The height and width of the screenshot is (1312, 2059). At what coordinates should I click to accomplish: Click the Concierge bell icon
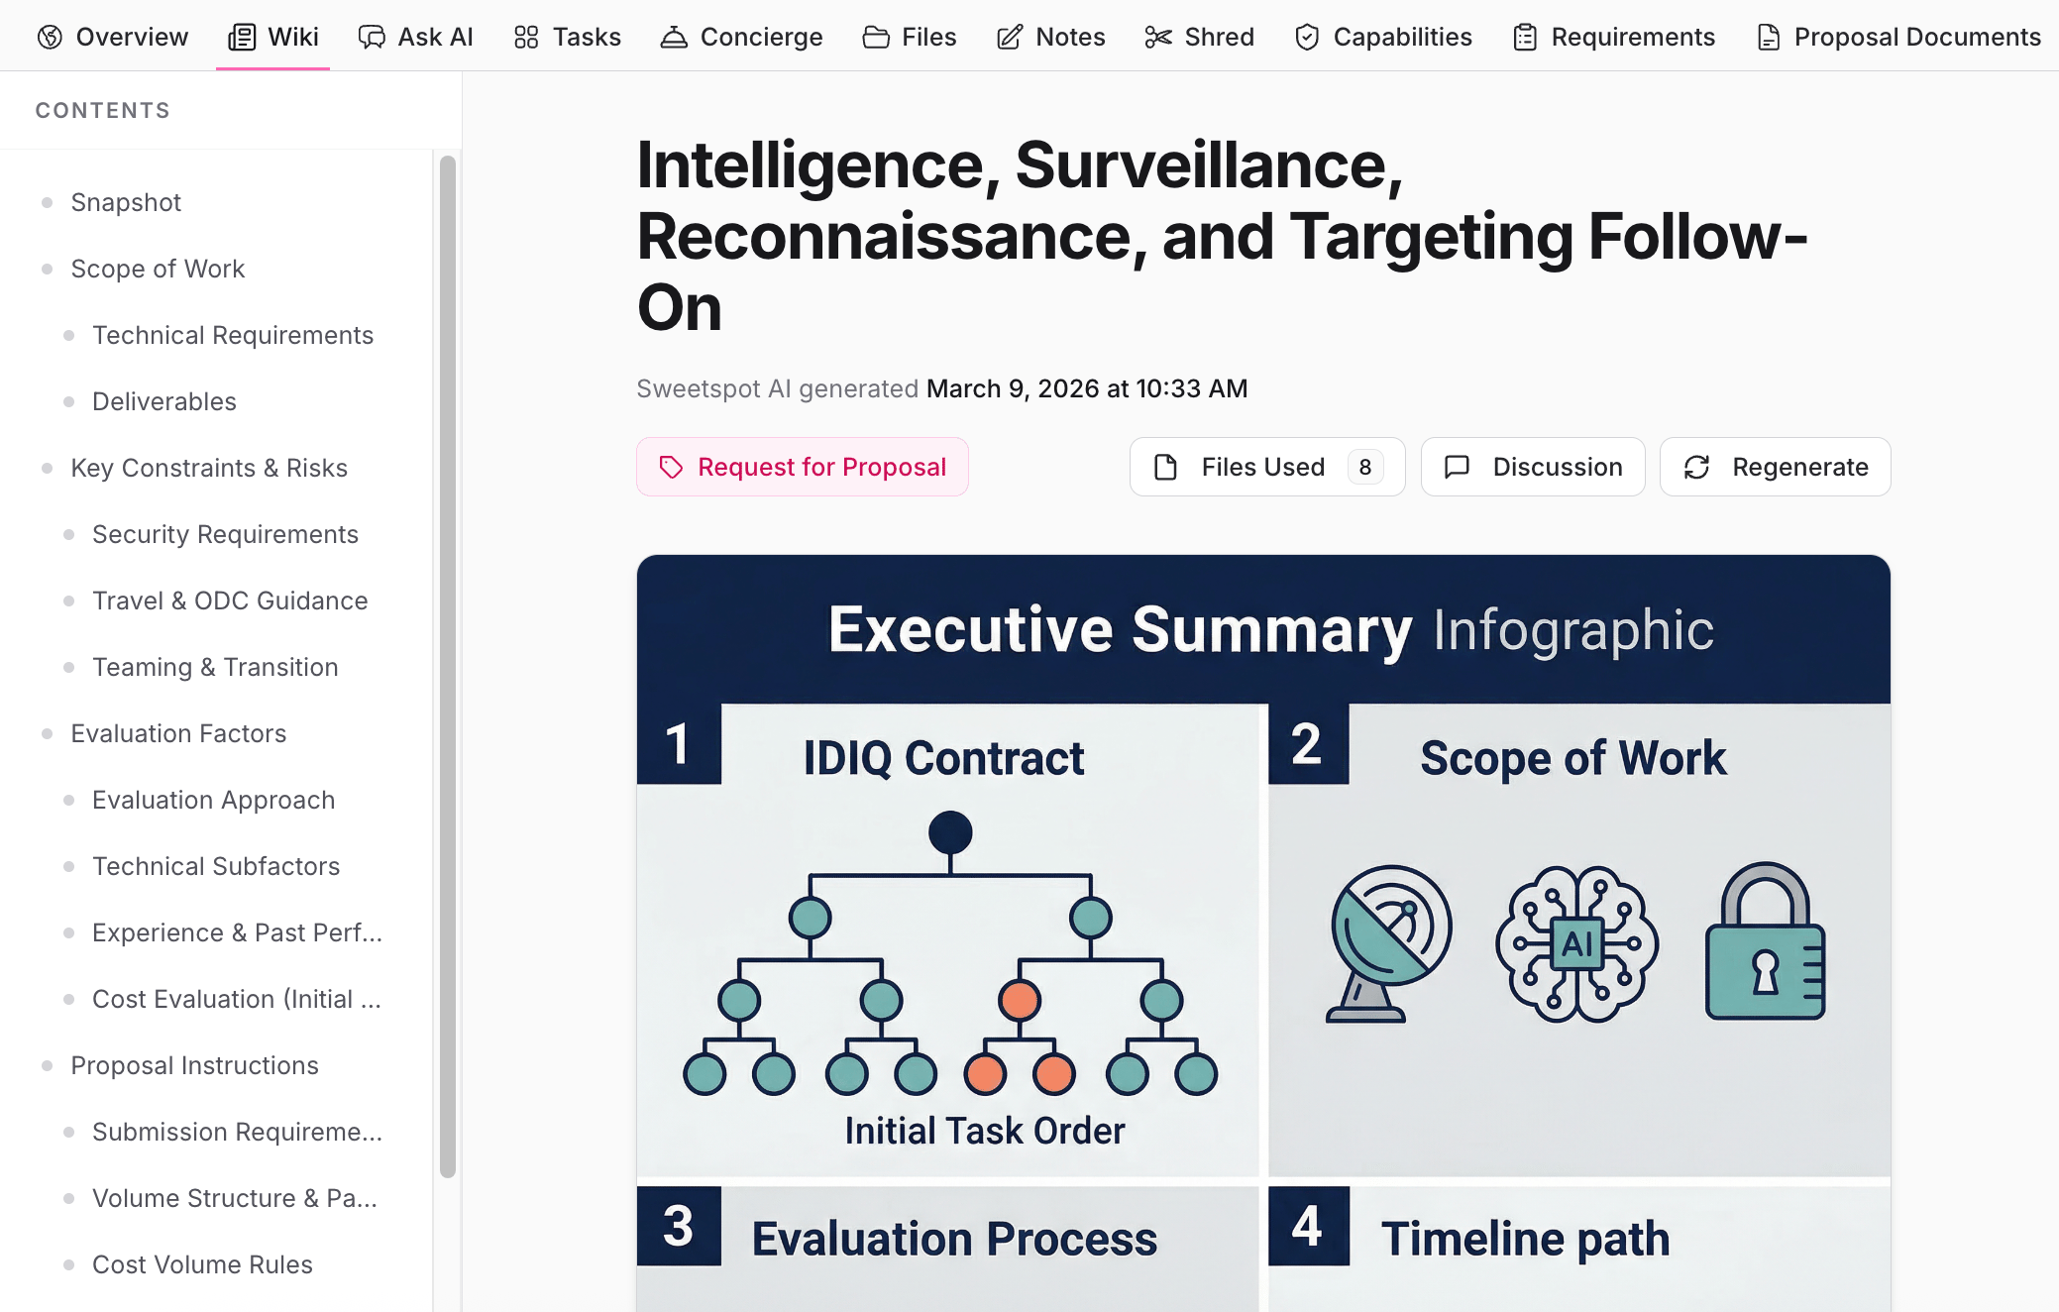(x=674, y=38)
